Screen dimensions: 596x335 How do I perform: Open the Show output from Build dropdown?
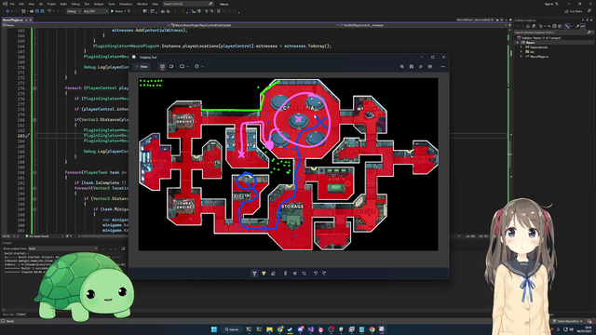(62, 248)
